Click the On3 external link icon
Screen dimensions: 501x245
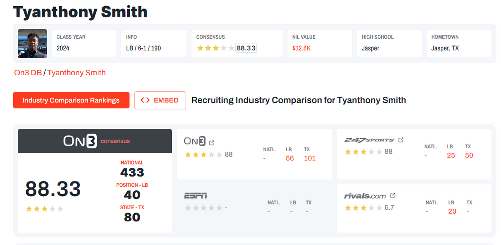(x=212, y=142)
